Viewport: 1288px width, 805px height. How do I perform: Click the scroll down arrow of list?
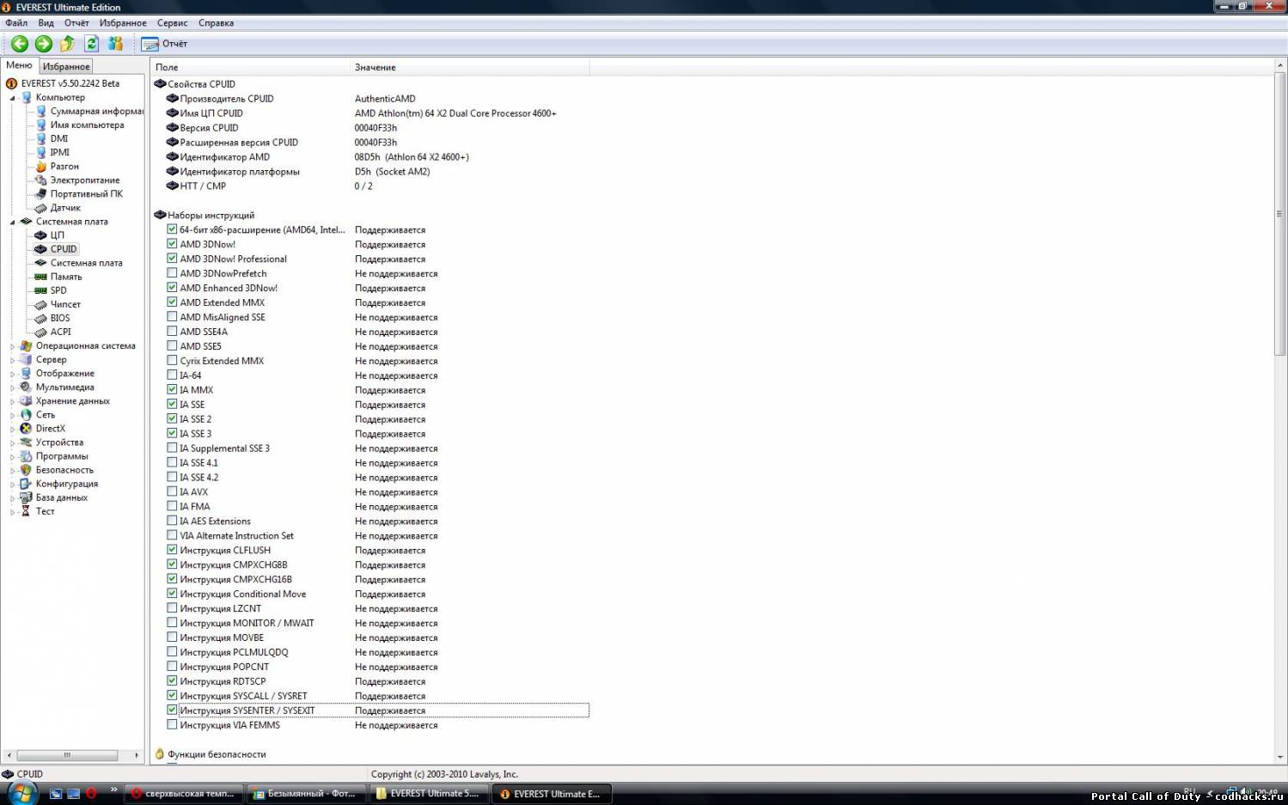tap(1280, 757)
